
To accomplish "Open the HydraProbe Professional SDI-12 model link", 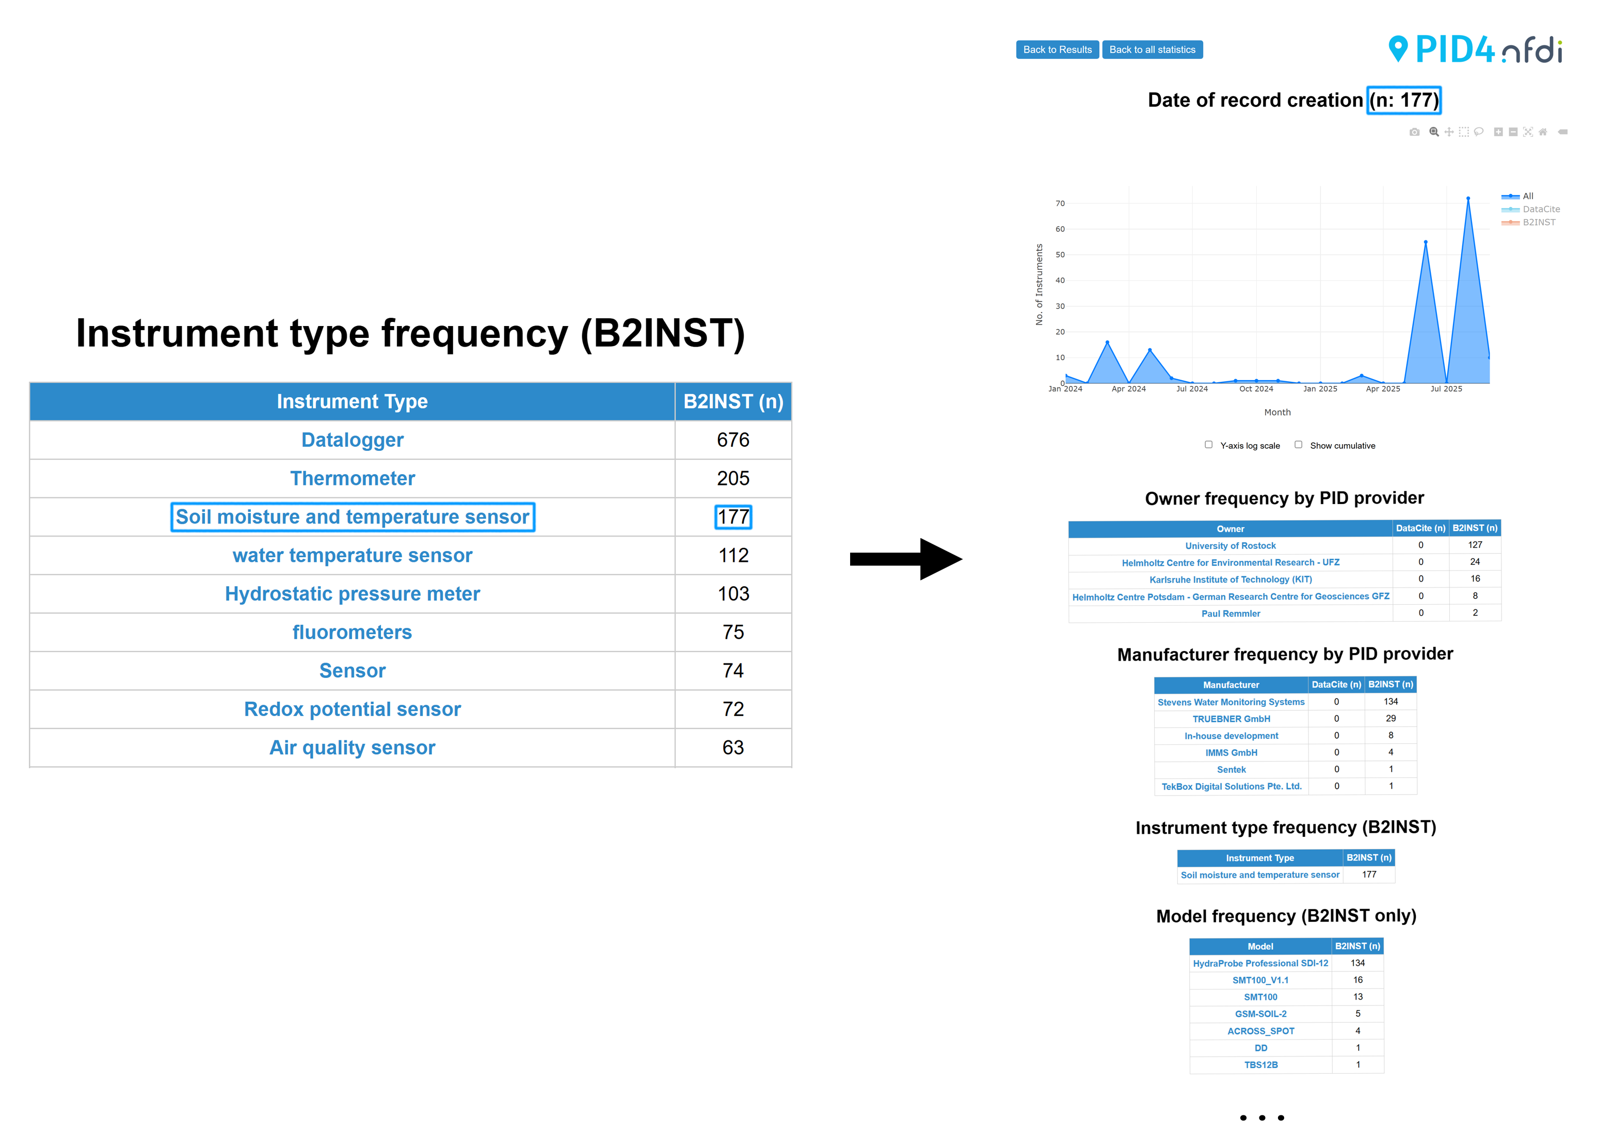I will 1260,963.
